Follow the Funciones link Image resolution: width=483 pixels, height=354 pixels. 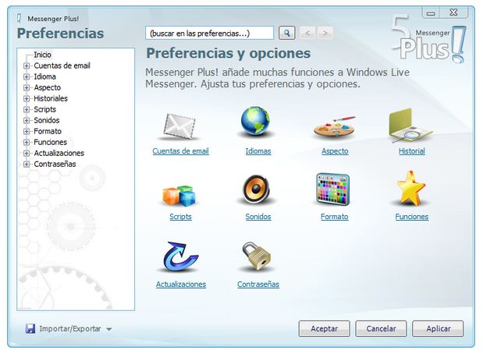[411, 217]
